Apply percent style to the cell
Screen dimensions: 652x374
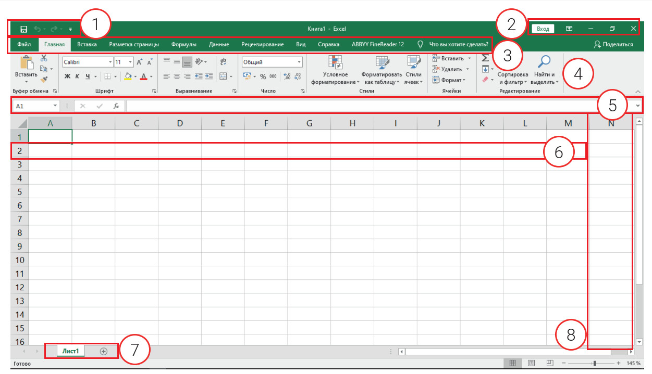click(x=263, y=76)
